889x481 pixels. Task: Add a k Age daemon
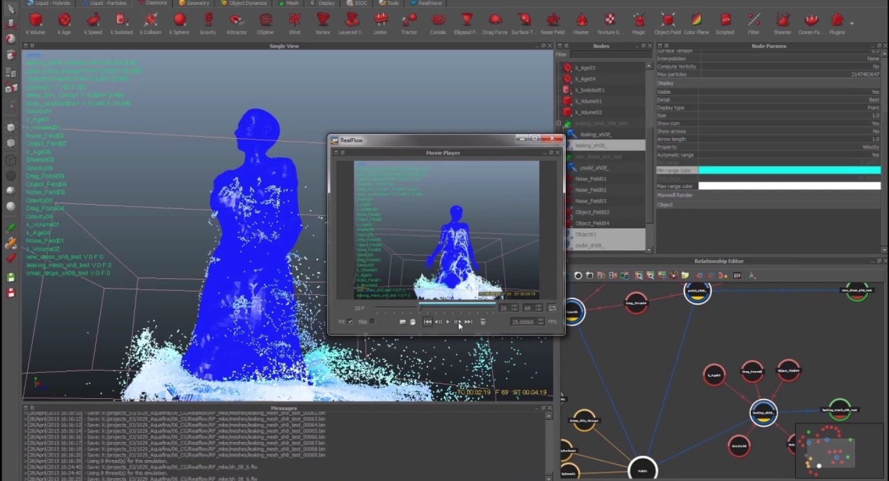64,23
